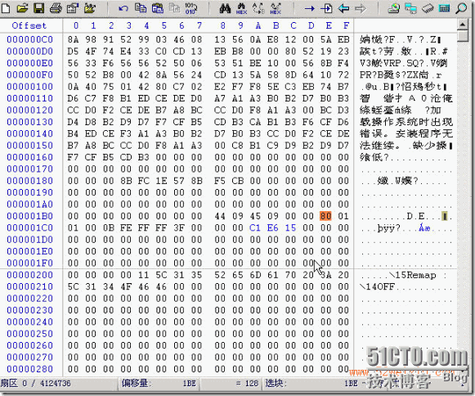Viewport: 475px width, 396px height.
Task: Select byte 3F in row 000001C0
Action: click(x=179, y=228)
